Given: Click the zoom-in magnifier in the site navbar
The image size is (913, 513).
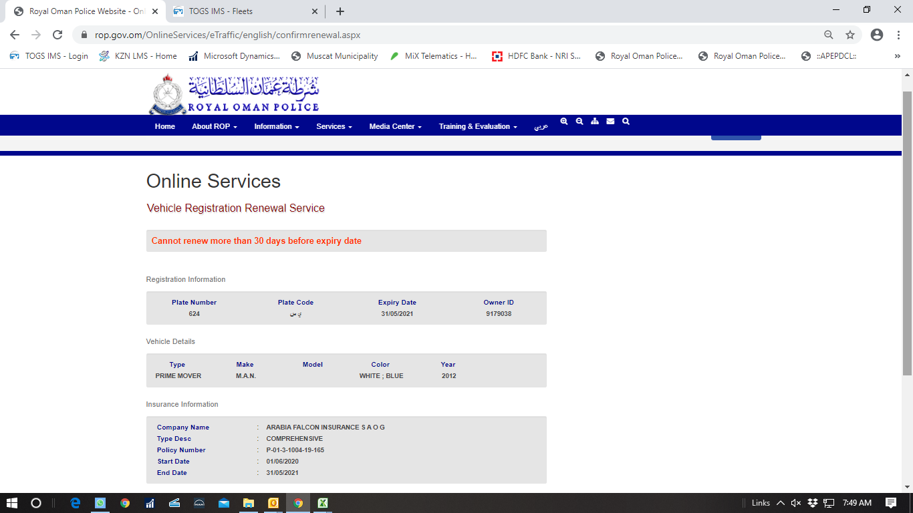Looking at the screenshot, I should click(564, 122).
